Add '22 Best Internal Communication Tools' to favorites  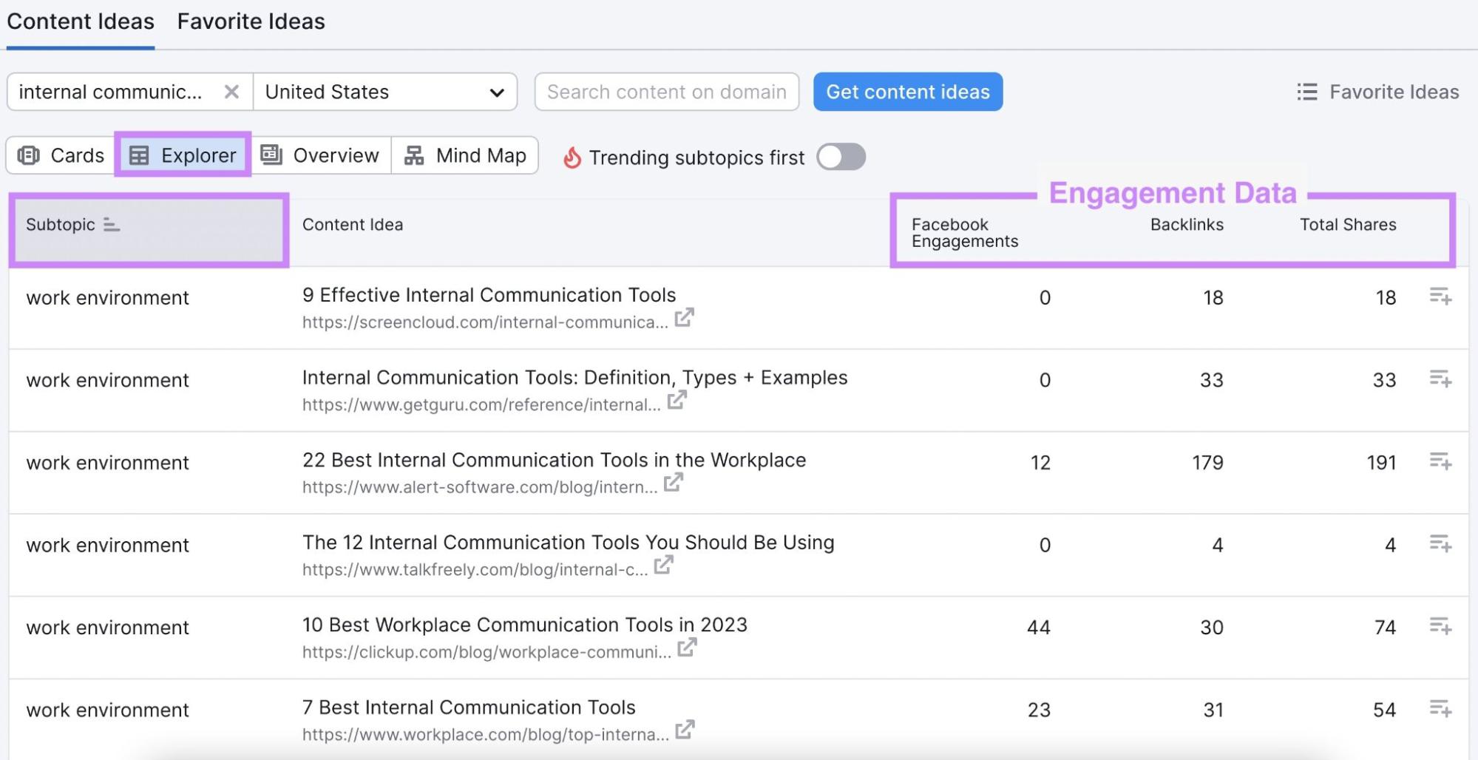coord(1440,461)
